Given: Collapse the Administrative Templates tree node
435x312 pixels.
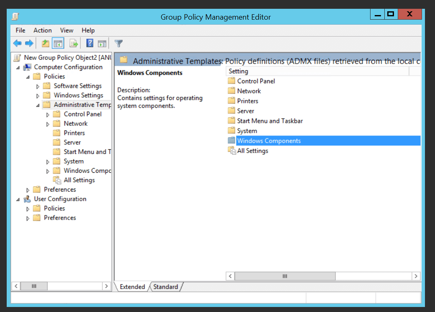Looking at the screenshot, I should (x=38, y=105).
